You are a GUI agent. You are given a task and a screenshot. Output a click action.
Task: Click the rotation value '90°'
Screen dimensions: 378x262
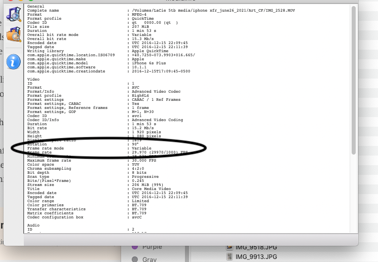pos(135,144)
